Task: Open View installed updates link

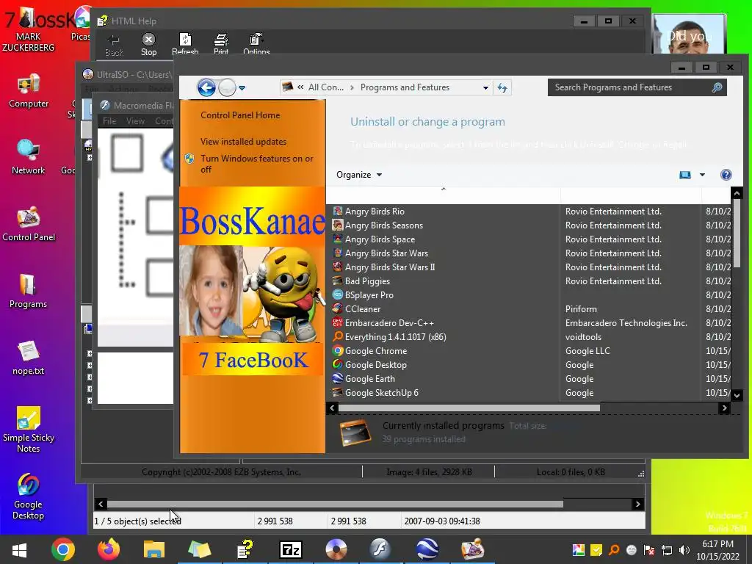Action: pos(243,142)
